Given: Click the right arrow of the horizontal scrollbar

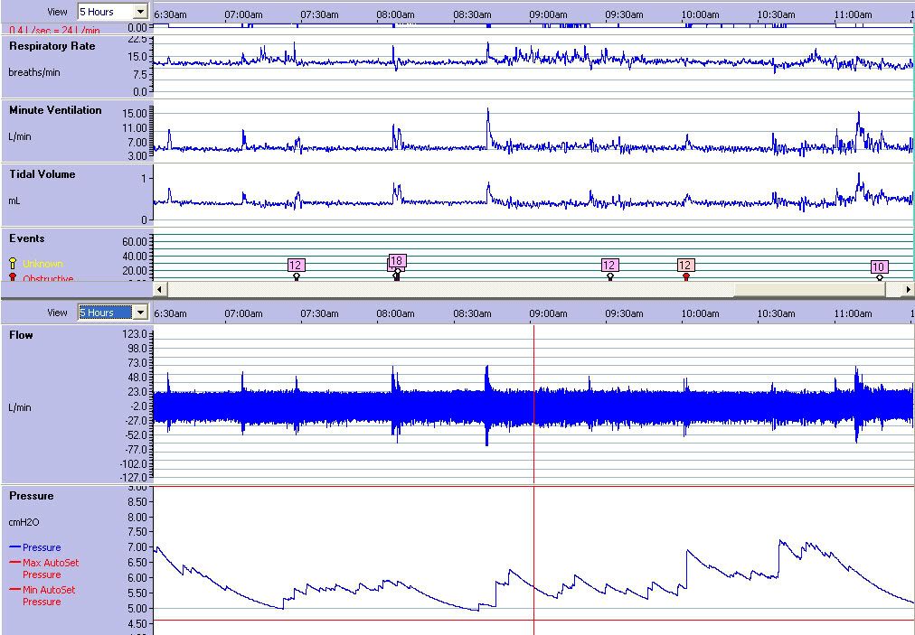Looking at the screenshot, I should tap(908, 289).
